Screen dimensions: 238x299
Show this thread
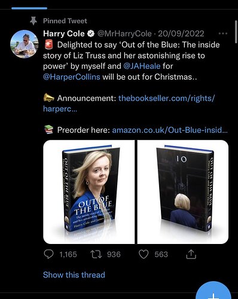coord(74,275)
